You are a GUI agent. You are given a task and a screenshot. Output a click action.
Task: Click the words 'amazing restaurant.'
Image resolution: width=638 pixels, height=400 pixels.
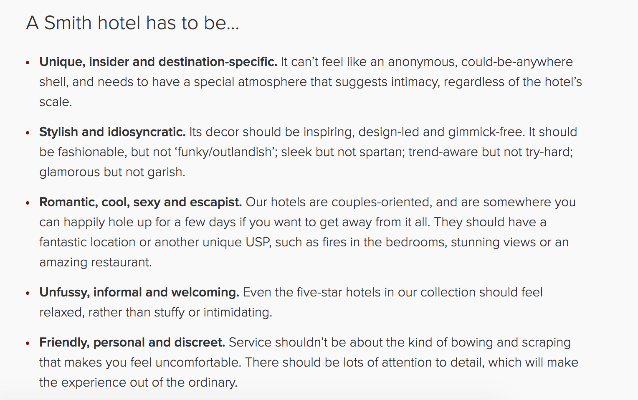[96, 262]
